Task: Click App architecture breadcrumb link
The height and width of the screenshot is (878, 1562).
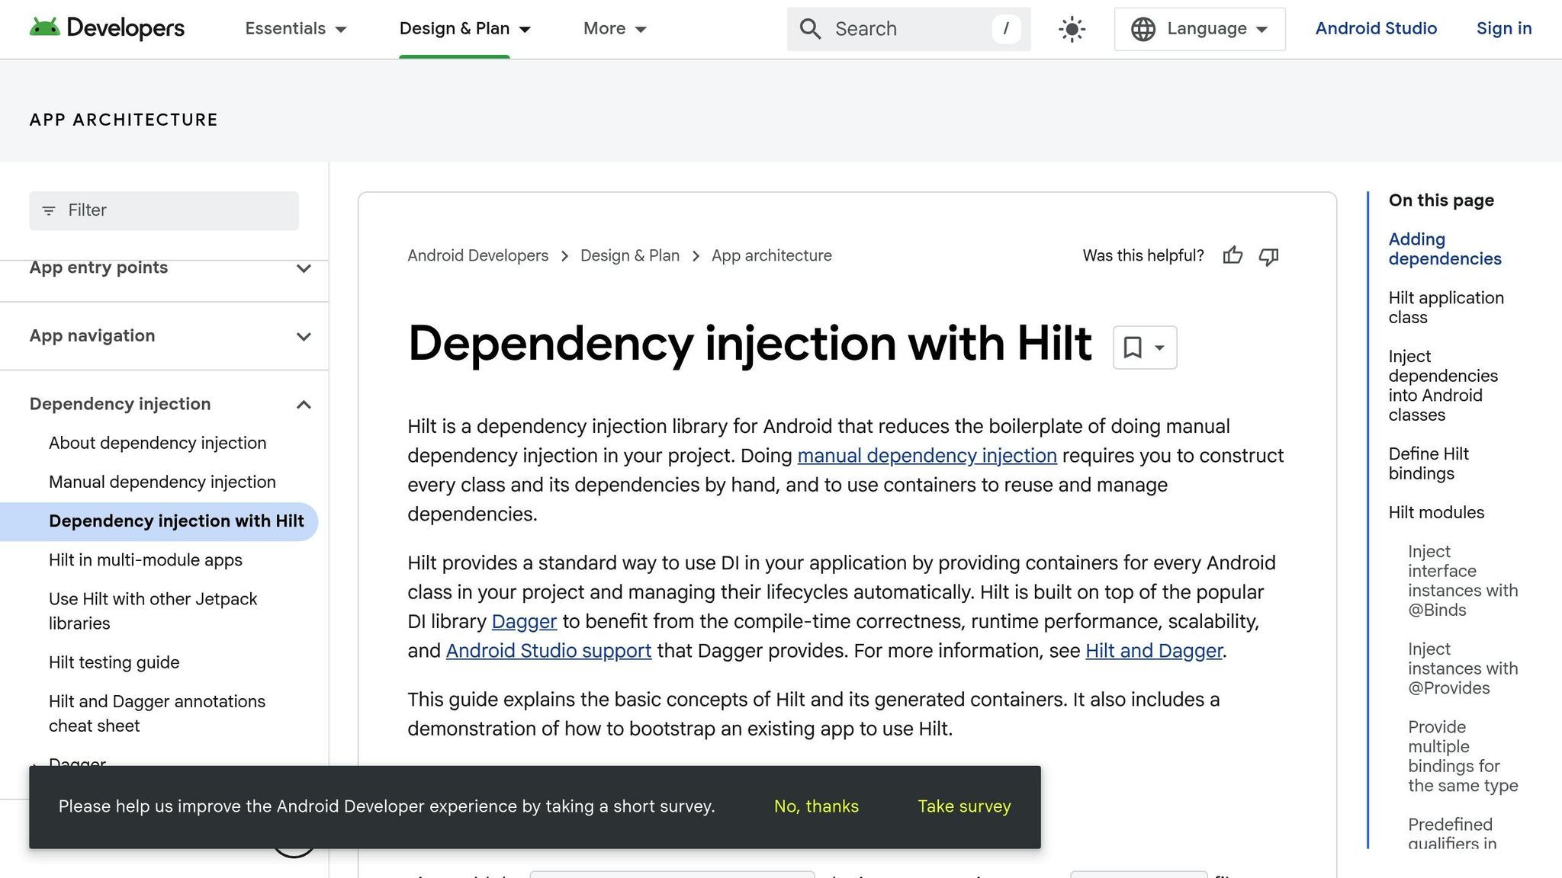Action: 772,255
